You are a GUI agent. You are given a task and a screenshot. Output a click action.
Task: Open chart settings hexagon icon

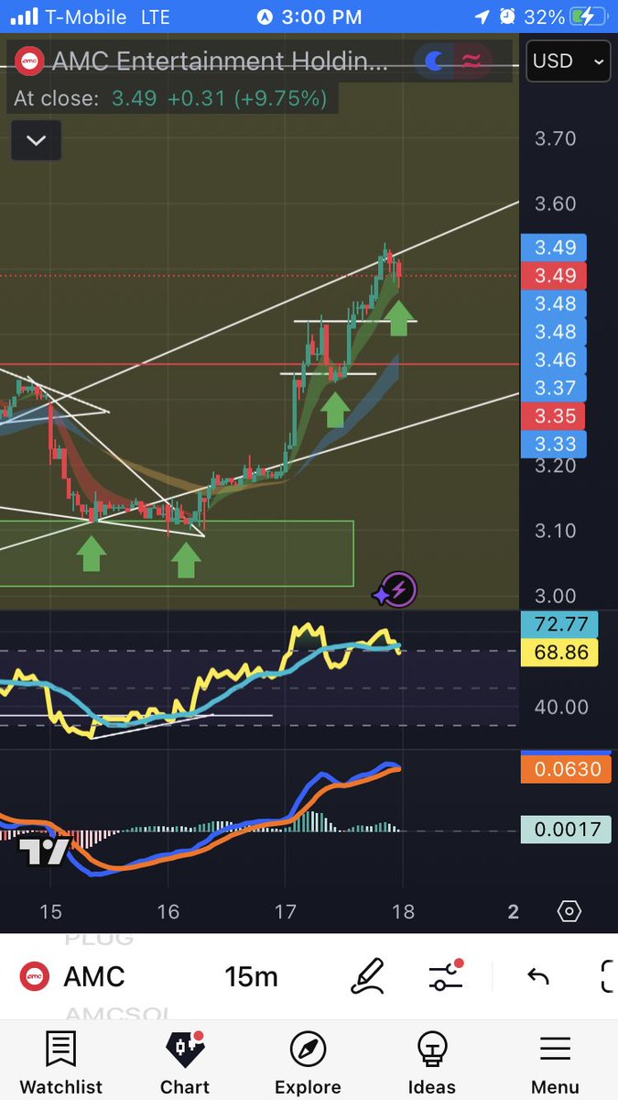pos(569,911)
